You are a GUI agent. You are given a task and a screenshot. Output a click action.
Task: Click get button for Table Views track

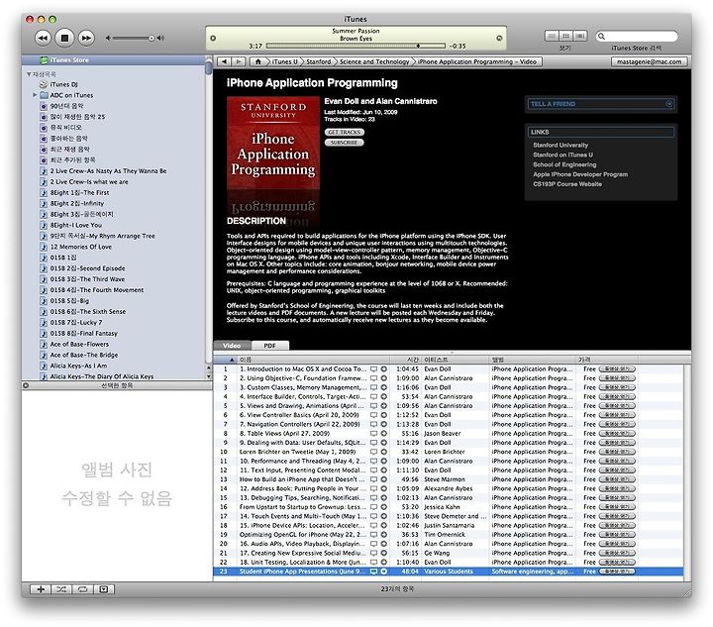pos(617,434)
